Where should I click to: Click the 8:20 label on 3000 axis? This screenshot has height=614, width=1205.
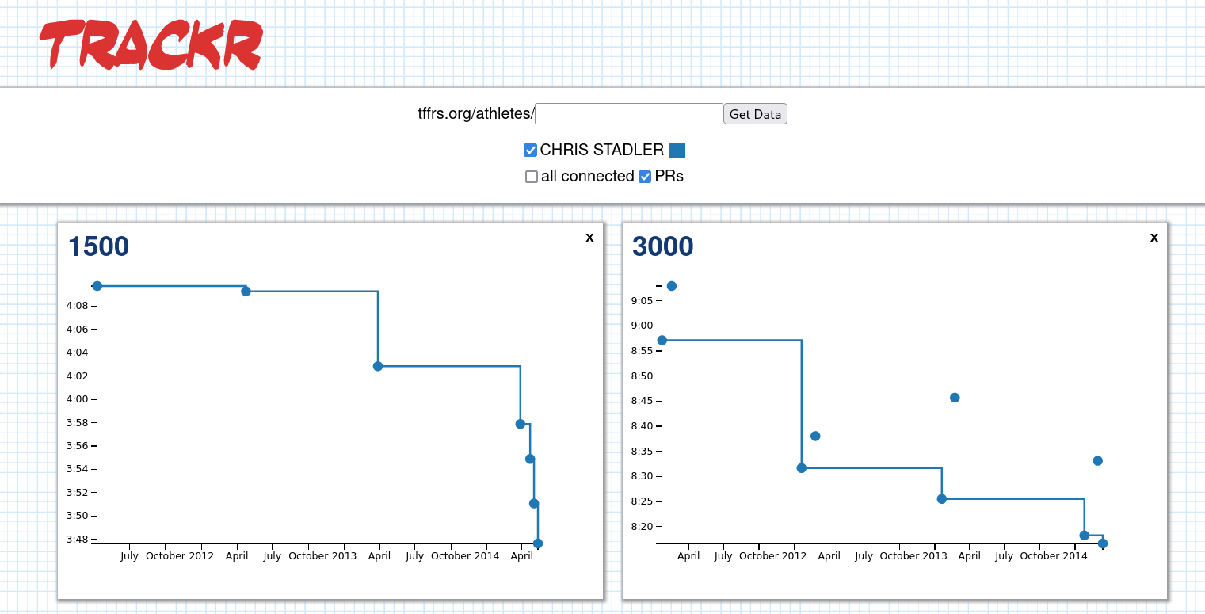[643, 528]
